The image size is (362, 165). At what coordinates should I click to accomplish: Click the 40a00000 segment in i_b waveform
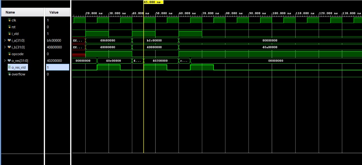coord(270,47)
